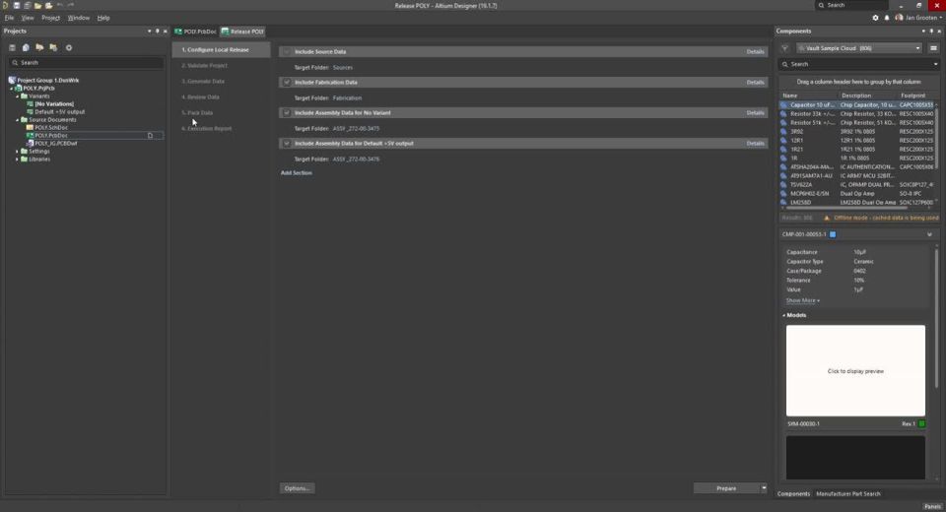Collapse the Variants folder
Screen dimensions: 946x512
(17, 96)
